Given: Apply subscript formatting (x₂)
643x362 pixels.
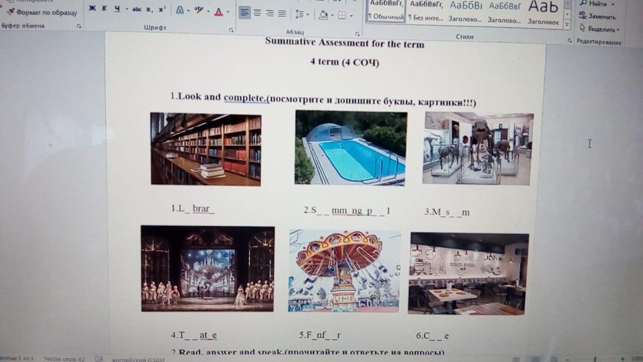Looking at the screenshot, I should coord(150,10).
